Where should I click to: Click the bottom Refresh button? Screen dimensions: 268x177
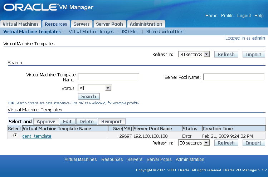coord(226,143)
